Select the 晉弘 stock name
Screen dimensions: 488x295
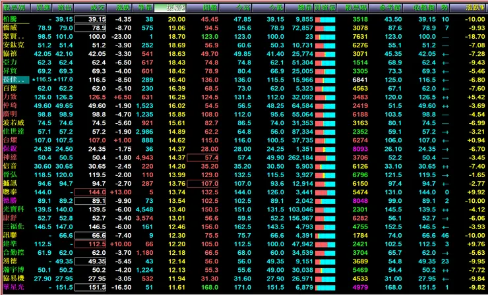pyautogui.click(x=10, y=174)
